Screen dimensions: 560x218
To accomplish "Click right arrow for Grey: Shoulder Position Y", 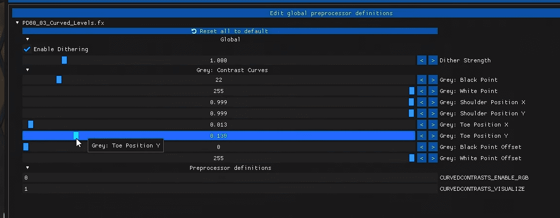I will click(433, 113).
